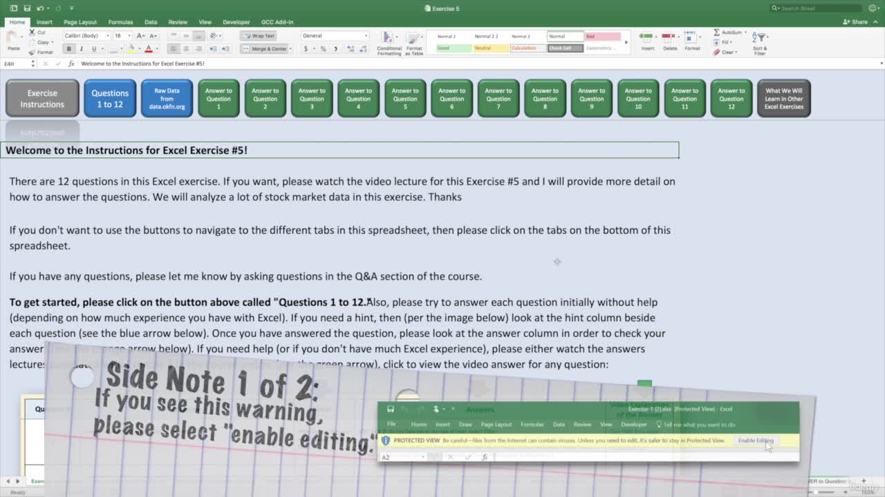The image size is (885, 497).
Task: Click What We Will Learn button
Action: click(784, 98)
